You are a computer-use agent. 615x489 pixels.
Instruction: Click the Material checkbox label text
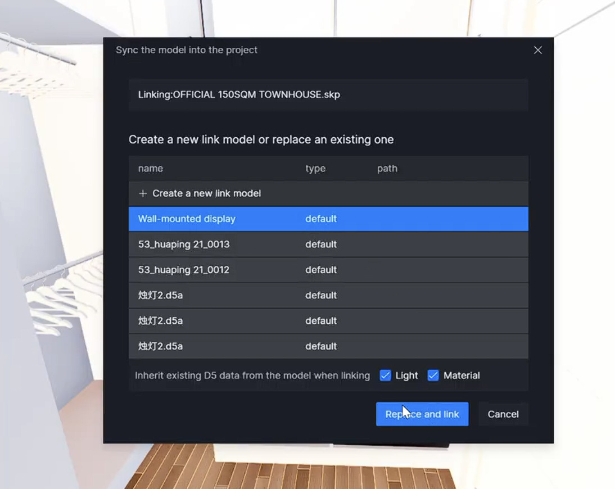pos(462,375)
